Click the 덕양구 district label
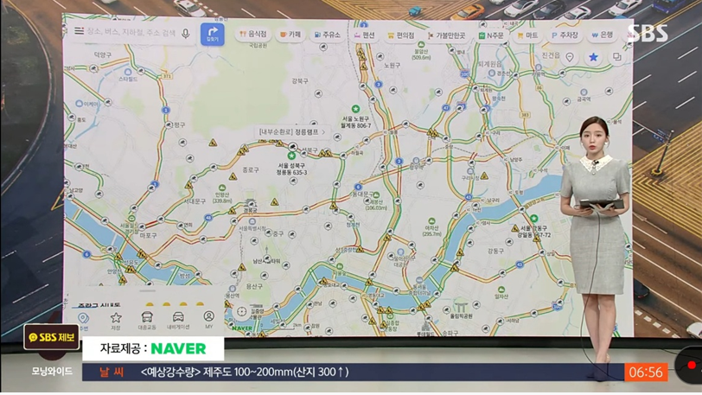The width and height of the screenshot is (702, 395). click(x=103, y=54)
